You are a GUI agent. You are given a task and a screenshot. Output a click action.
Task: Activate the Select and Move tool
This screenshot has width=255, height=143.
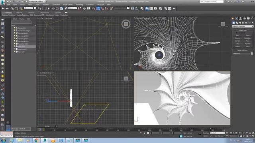pyautogui.click(x=53, y=8)
